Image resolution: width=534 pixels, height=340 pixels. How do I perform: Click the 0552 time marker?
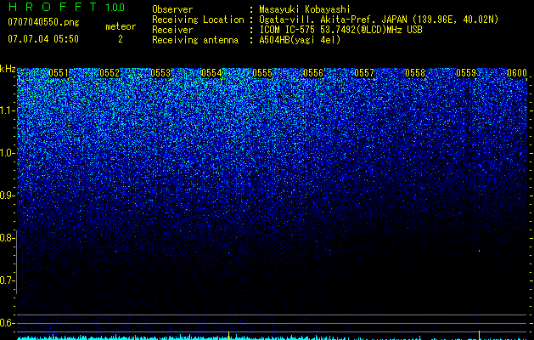click(x=110, y=73)
